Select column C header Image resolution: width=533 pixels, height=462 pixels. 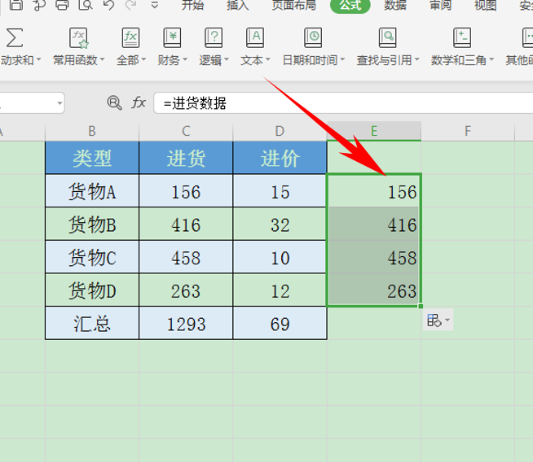click(x=186, y=131)
